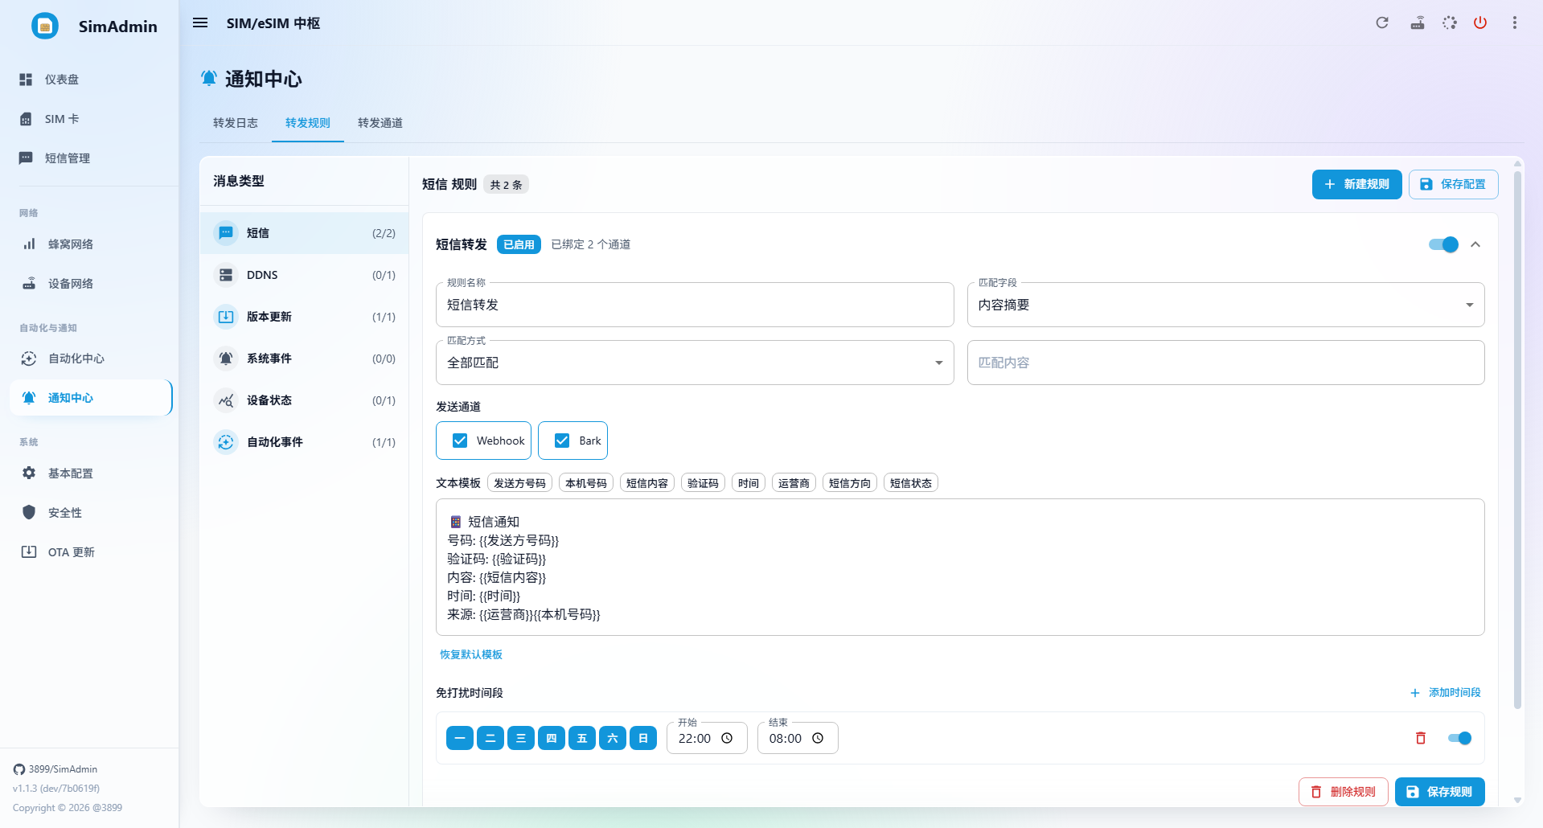
Task: Insert the 本机号码 template tag
Action: pyautogui.click(x=586, y=483)
